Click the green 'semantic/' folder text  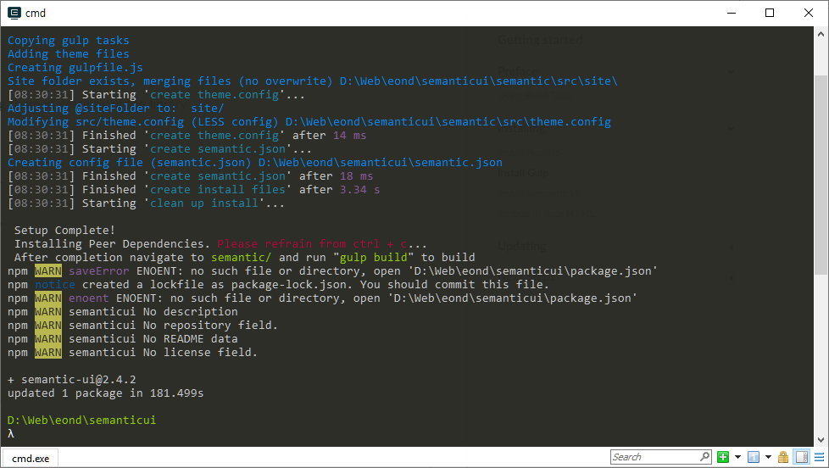[241, 257]
